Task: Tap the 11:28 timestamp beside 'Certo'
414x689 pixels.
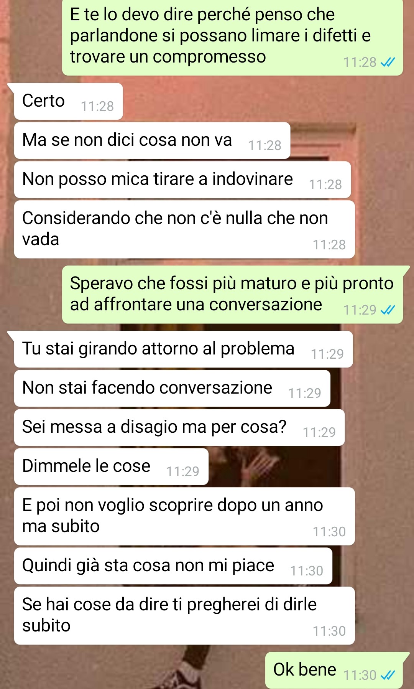Action: tap(97, 106)
